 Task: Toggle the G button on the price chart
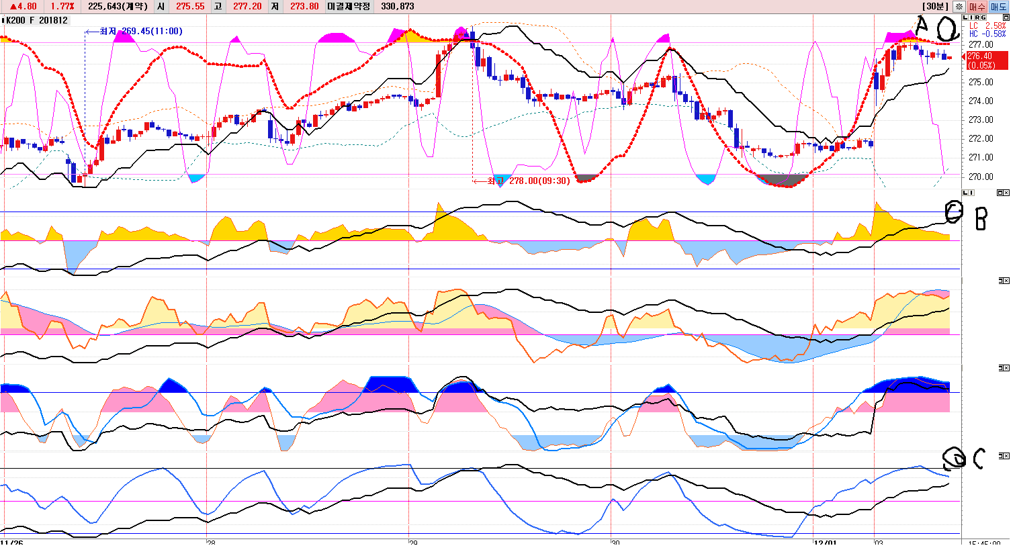(983, 17)
